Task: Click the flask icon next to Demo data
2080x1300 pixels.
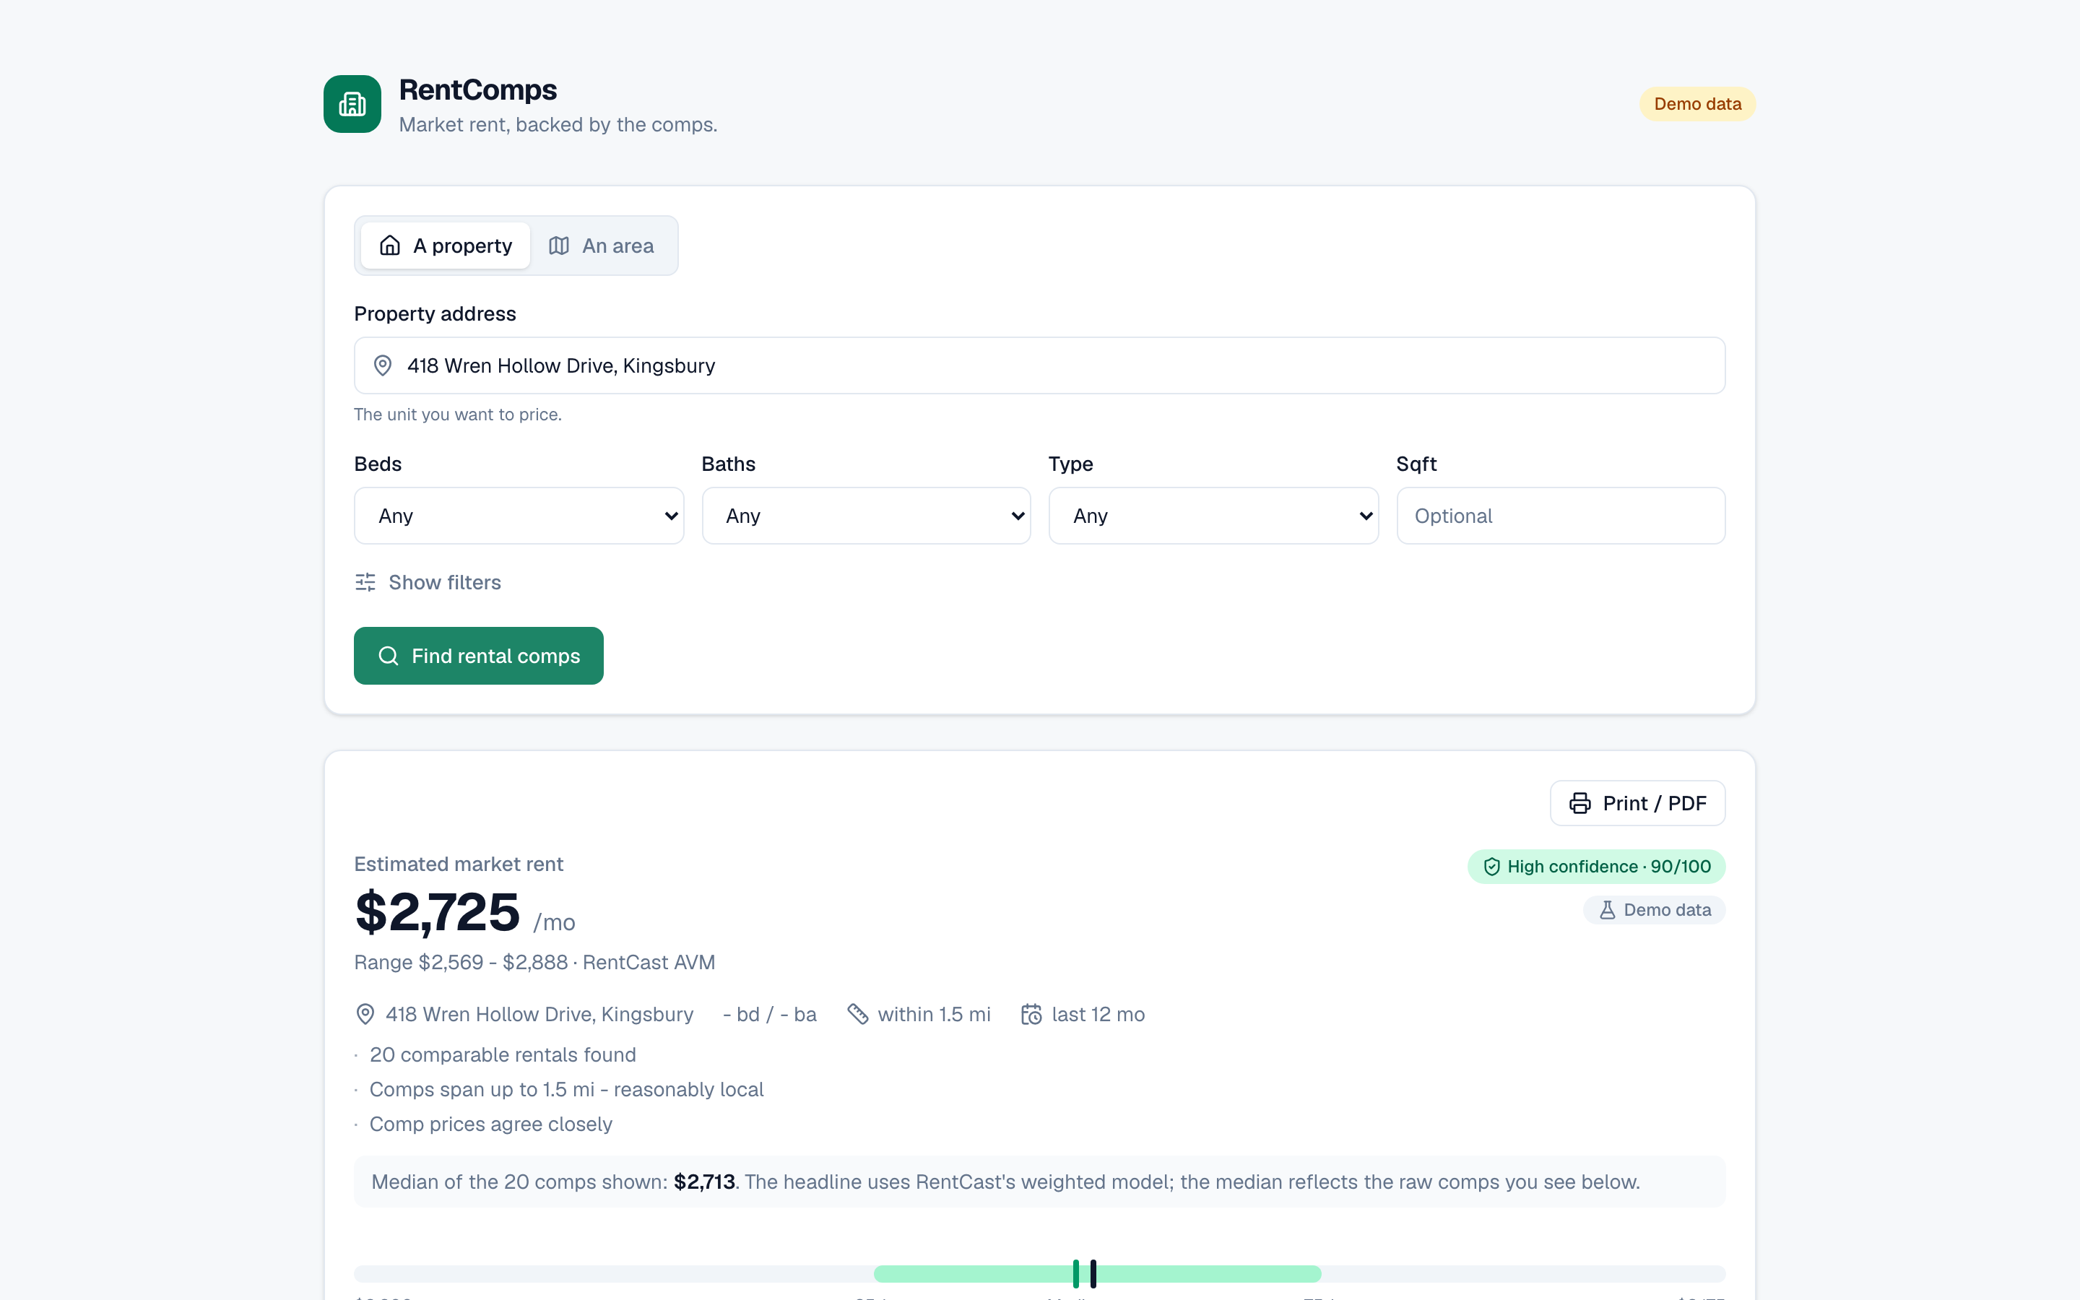Action: point(1607,910)
